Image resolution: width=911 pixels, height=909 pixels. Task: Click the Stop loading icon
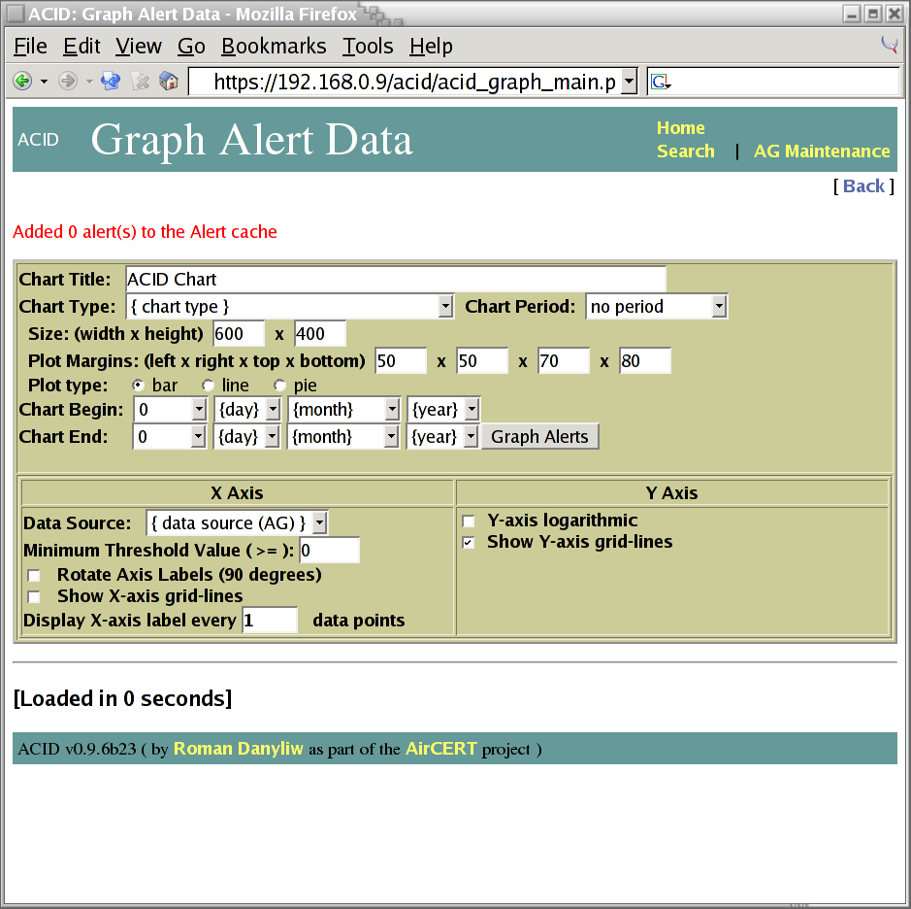click(x=141, y=82)
